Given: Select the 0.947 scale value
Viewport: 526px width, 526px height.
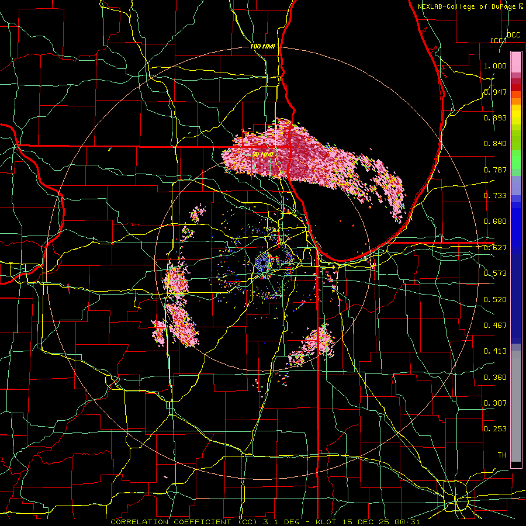Looking at the screenshot, I should (x=495, y=92).
